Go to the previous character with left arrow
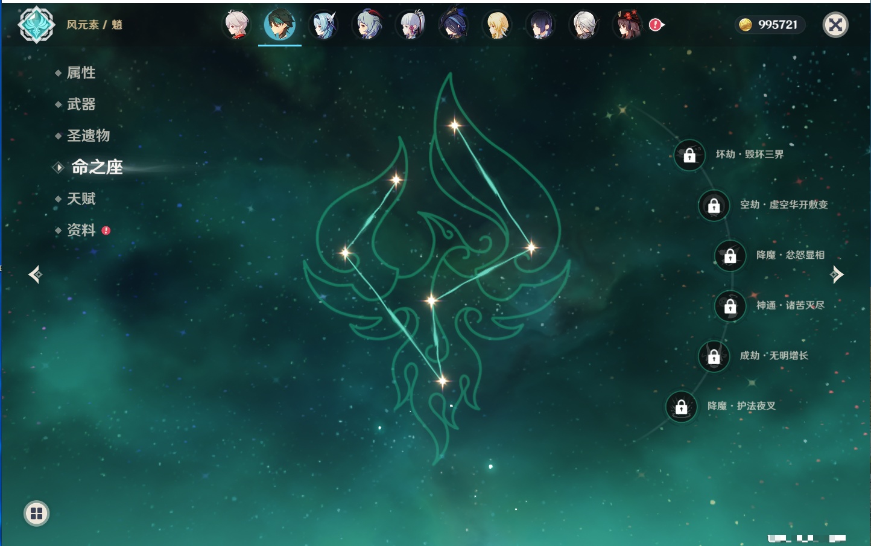This screenshot has height=546, width=871. point(35,275)
